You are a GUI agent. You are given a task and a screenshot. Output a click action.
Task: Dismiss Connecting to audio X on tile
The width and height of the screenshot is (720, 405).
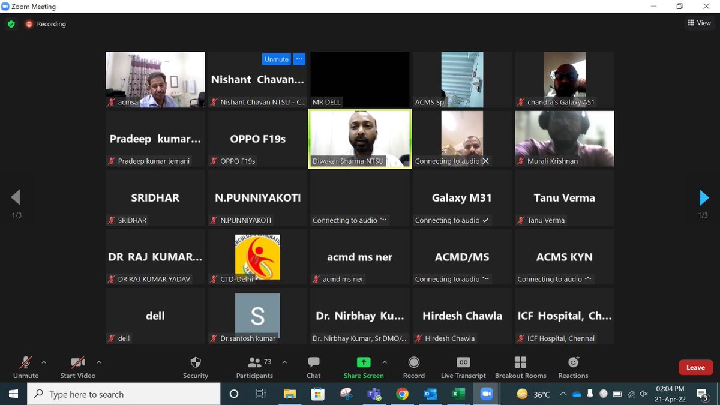[x=486, y=161]
